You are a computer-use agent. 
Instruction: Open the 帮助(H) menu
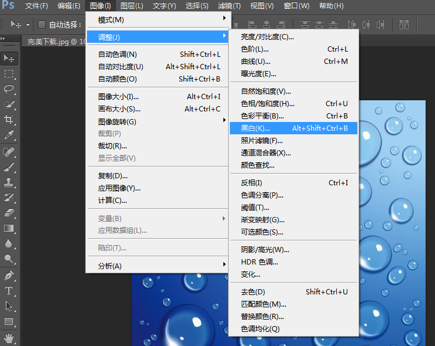coord(331,5)
